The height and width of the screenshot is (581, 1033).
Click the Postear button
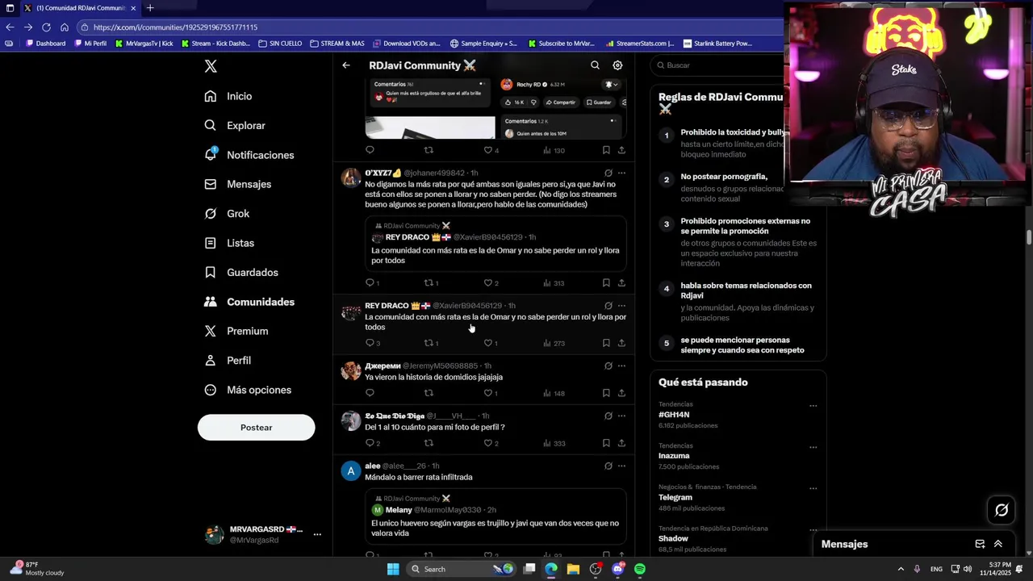tap(256, 428)
